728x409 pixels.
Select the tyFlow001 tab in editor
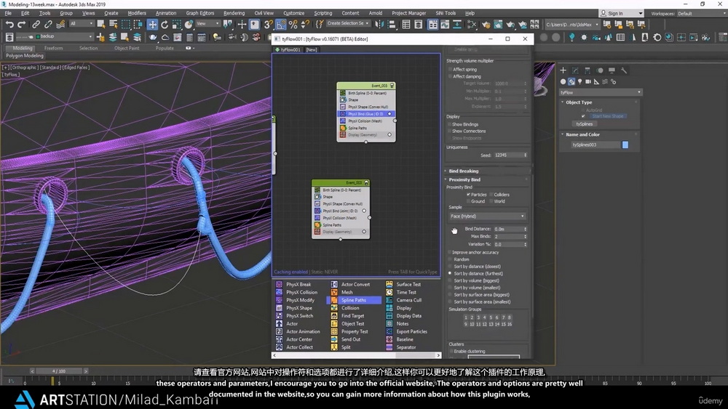[x=288, y=49]
